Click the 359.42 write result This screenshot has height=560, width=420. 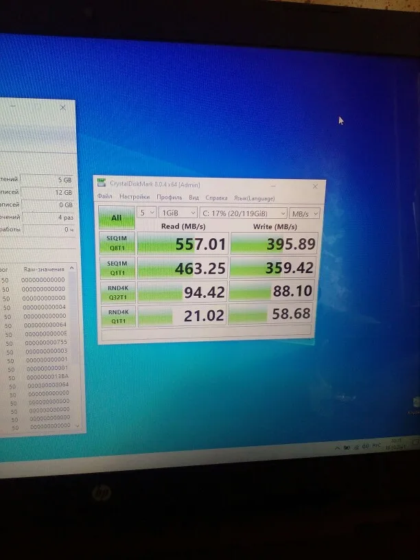tap(273, 267)
